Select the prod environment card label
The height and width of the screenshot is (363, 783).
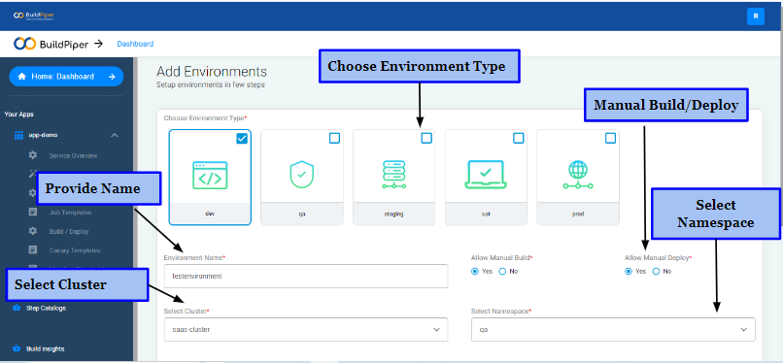click(578, 214)
